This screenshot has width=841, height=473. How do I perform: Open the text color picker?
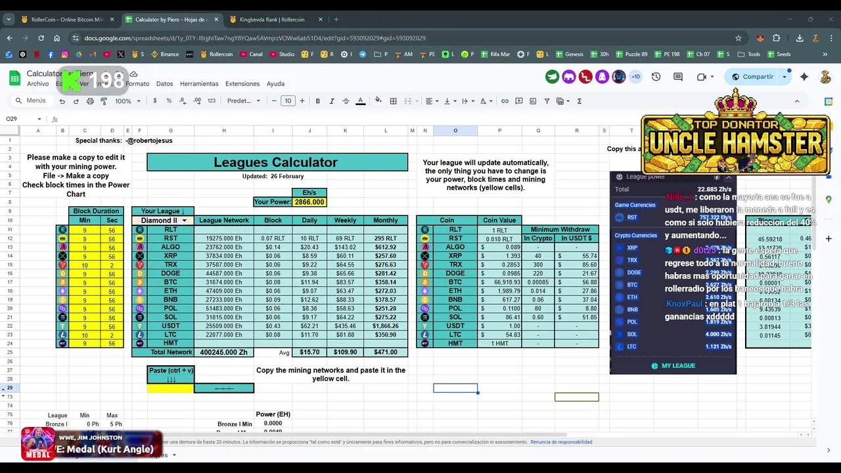(360, 101)
